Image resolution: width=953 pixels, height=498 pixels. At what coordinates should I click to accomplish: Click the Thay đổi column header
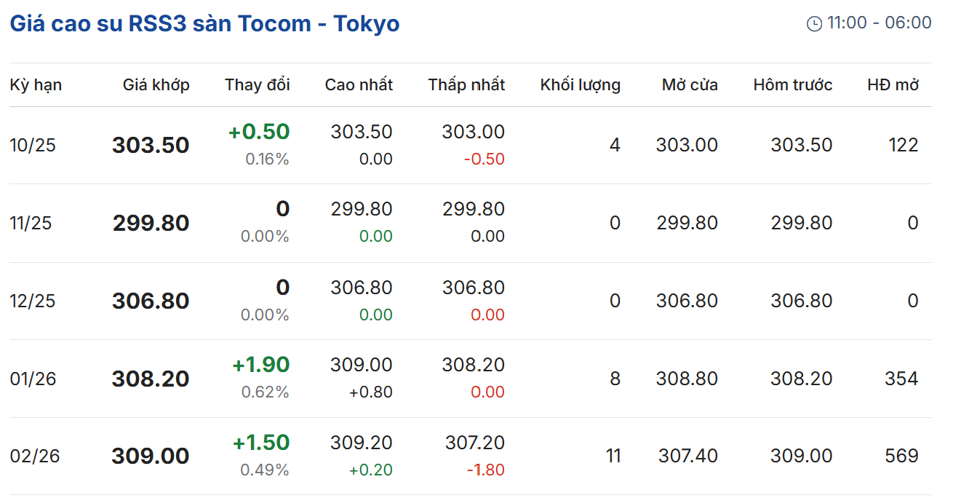(x=258, y=85)
